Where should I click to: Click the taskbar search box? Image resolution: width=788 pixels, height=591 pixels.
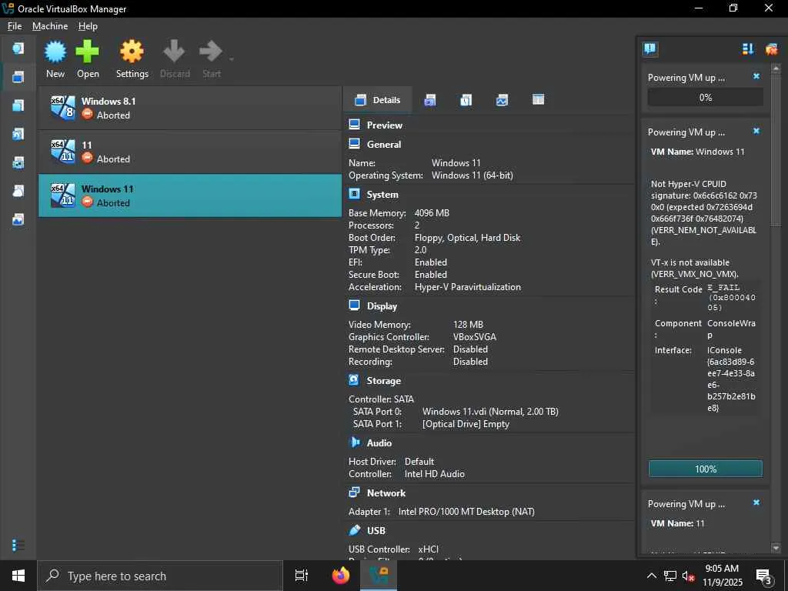tap(160, 576)
